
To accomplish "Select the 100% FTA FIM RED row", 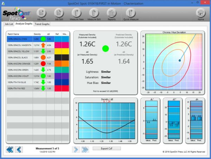I will click(x=38, y=88).
